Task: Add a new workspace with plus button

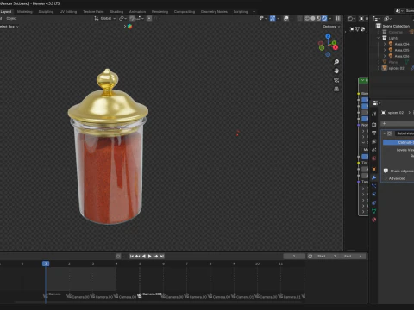Action: [x=254, y=12]
